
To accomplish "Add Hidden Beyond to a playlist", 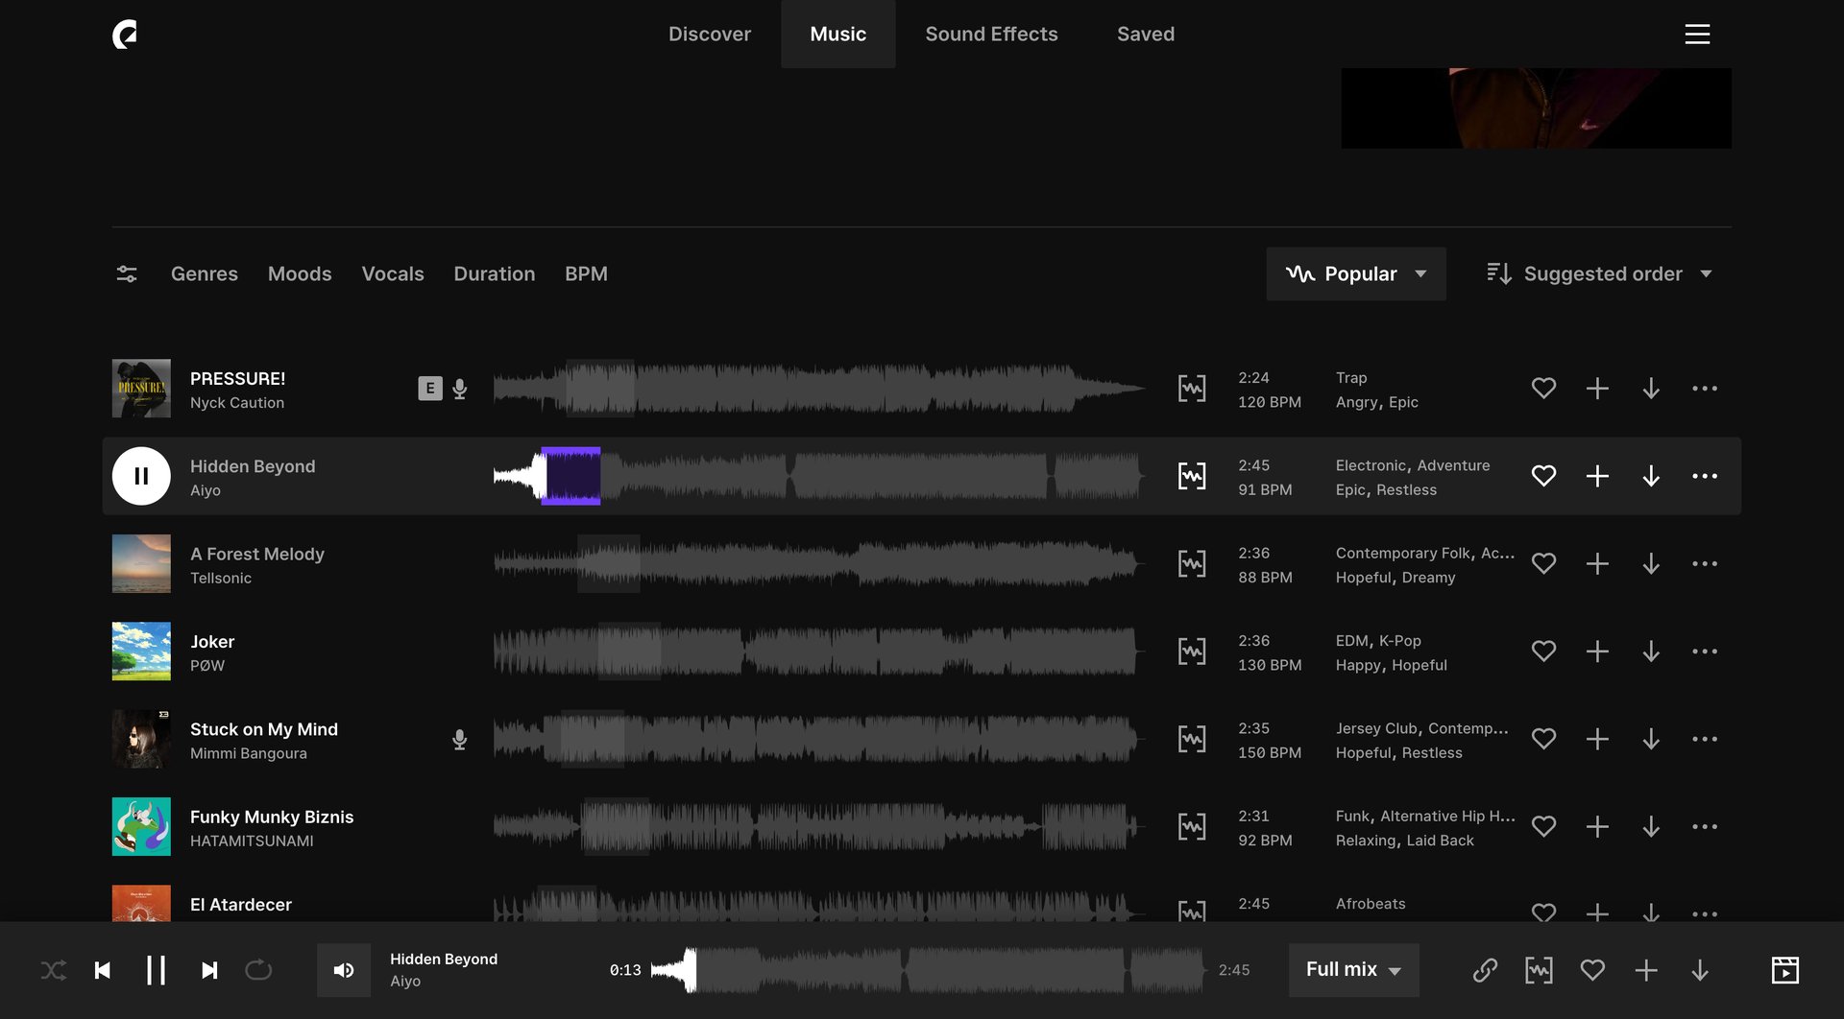I will tap(1597, 475).
